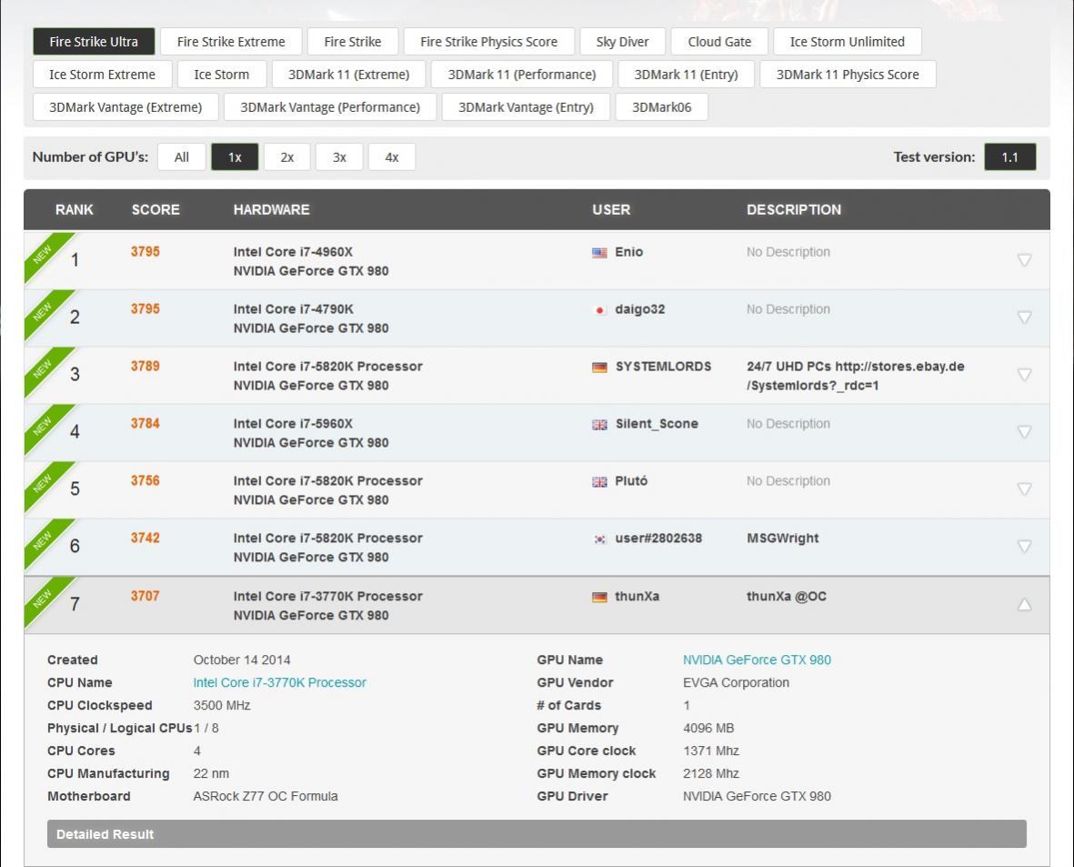
Task: Switch to Fire Strike Extreme benchmark
Action: point(231,42)
